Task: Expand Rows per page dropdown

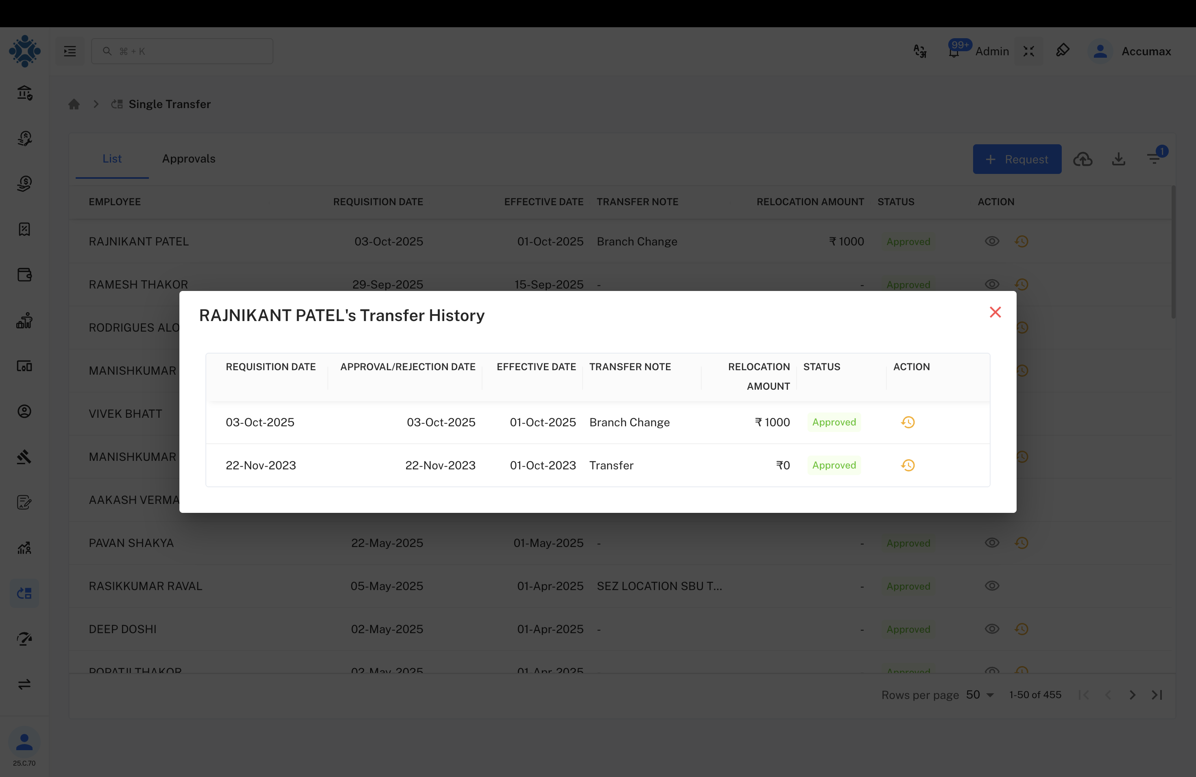Action: click(x=980, y=695)
